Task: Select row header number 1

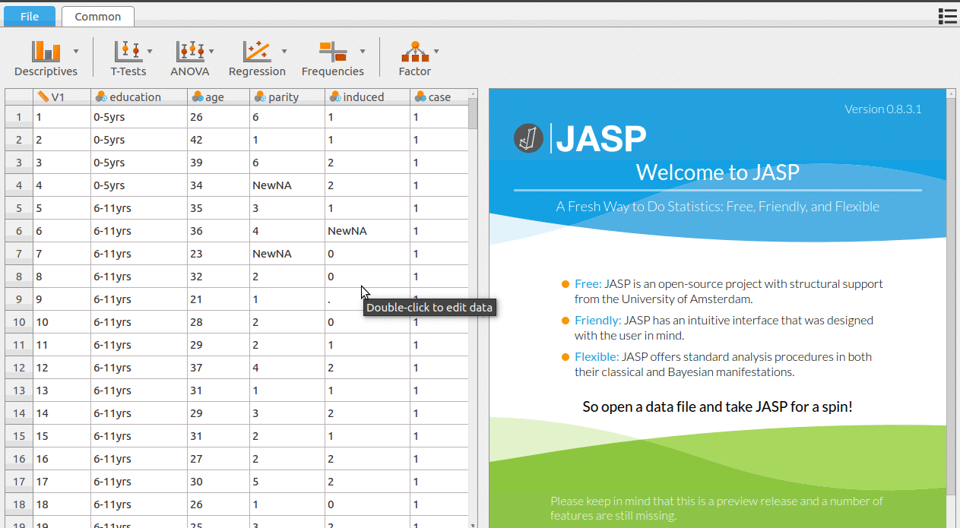Action: [19, 117]
